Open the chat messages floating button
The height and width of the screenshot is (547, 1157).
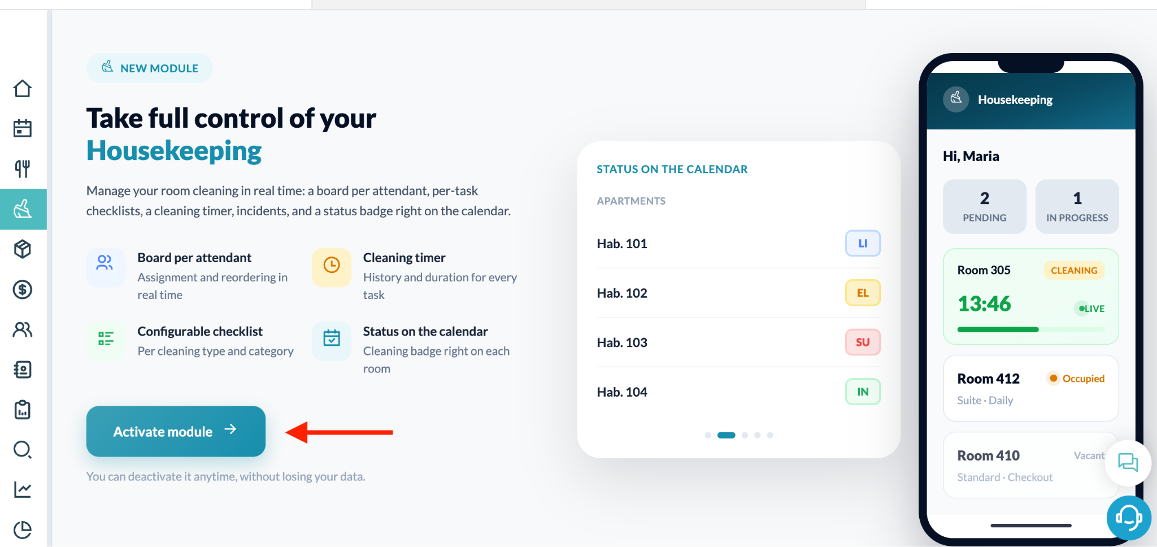click(x=1128, y=463)
